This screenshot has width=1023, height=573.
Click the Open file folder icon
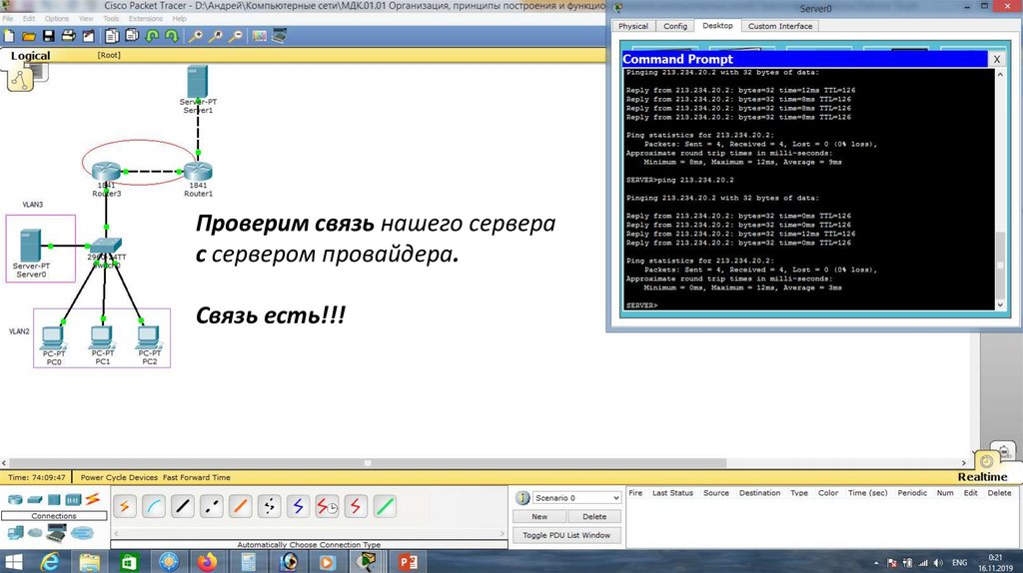tap(29, 36)
